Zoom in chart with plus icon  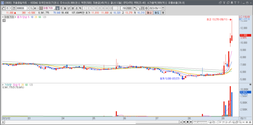coord(247,122)
